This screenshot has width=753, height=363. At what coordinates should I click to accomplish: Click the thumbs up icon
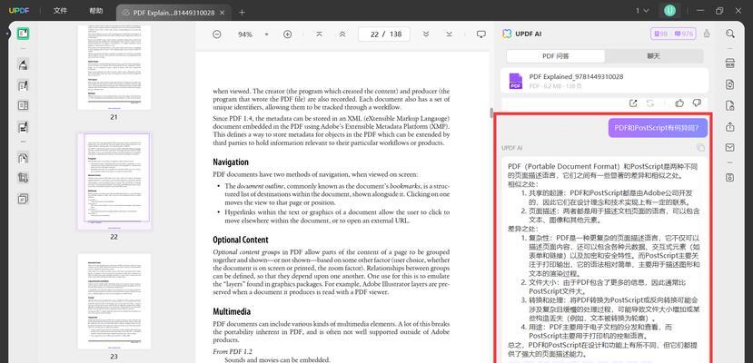[679, 103]
